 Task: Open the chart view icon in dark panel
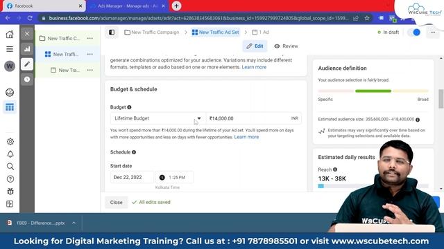[x=27, y=49]
